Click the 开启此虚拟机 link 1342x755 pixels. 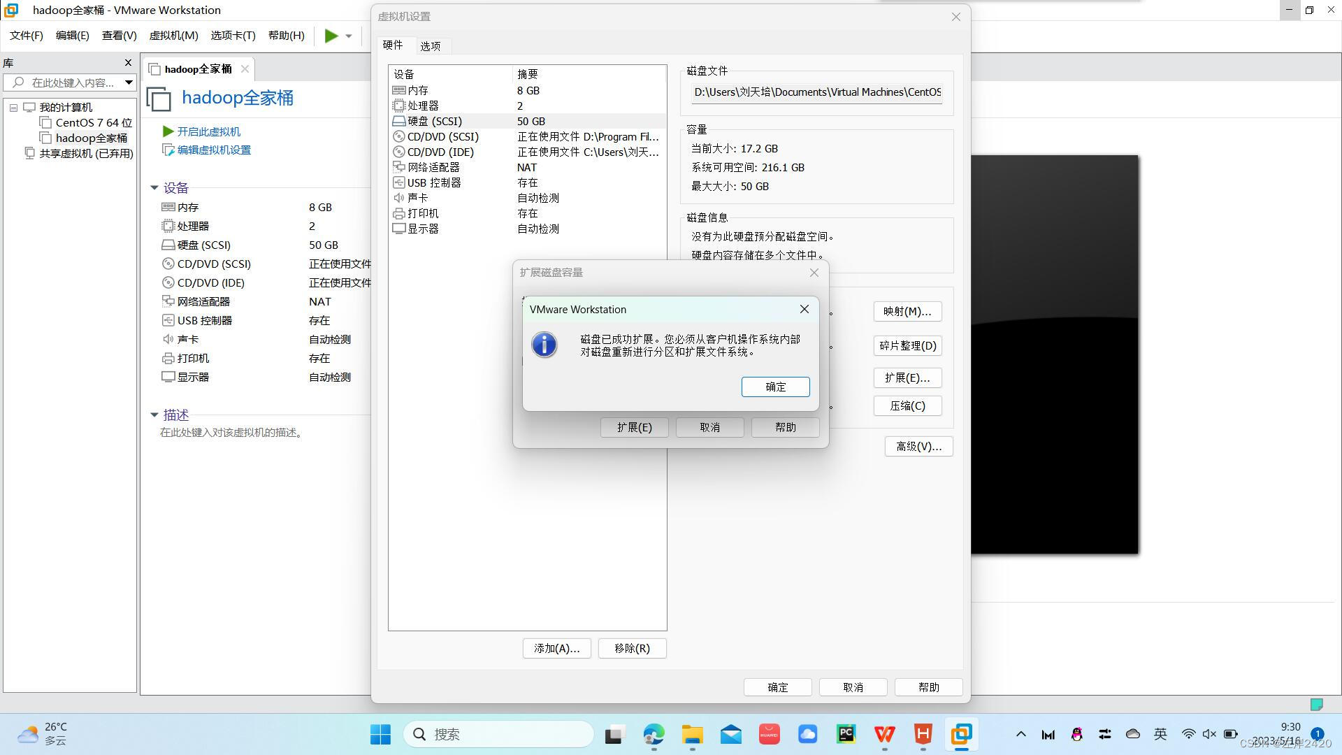[x=208, y=131]
